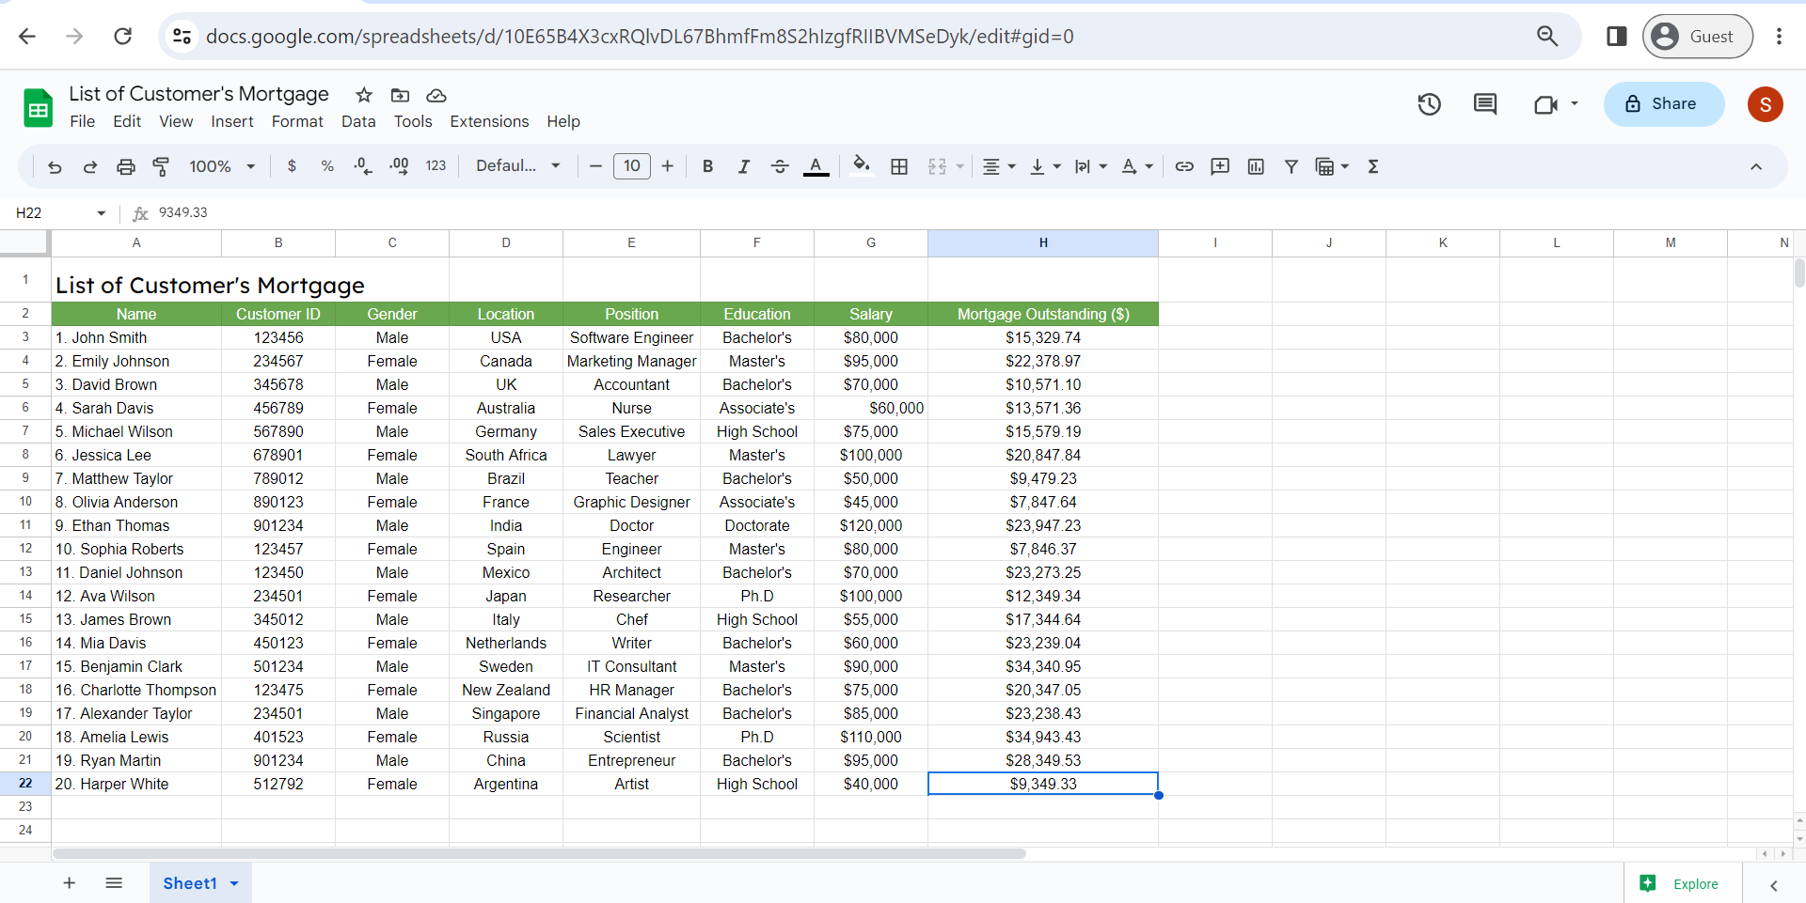Expand the Sheet1 tab options arrow

pos(234,883)
